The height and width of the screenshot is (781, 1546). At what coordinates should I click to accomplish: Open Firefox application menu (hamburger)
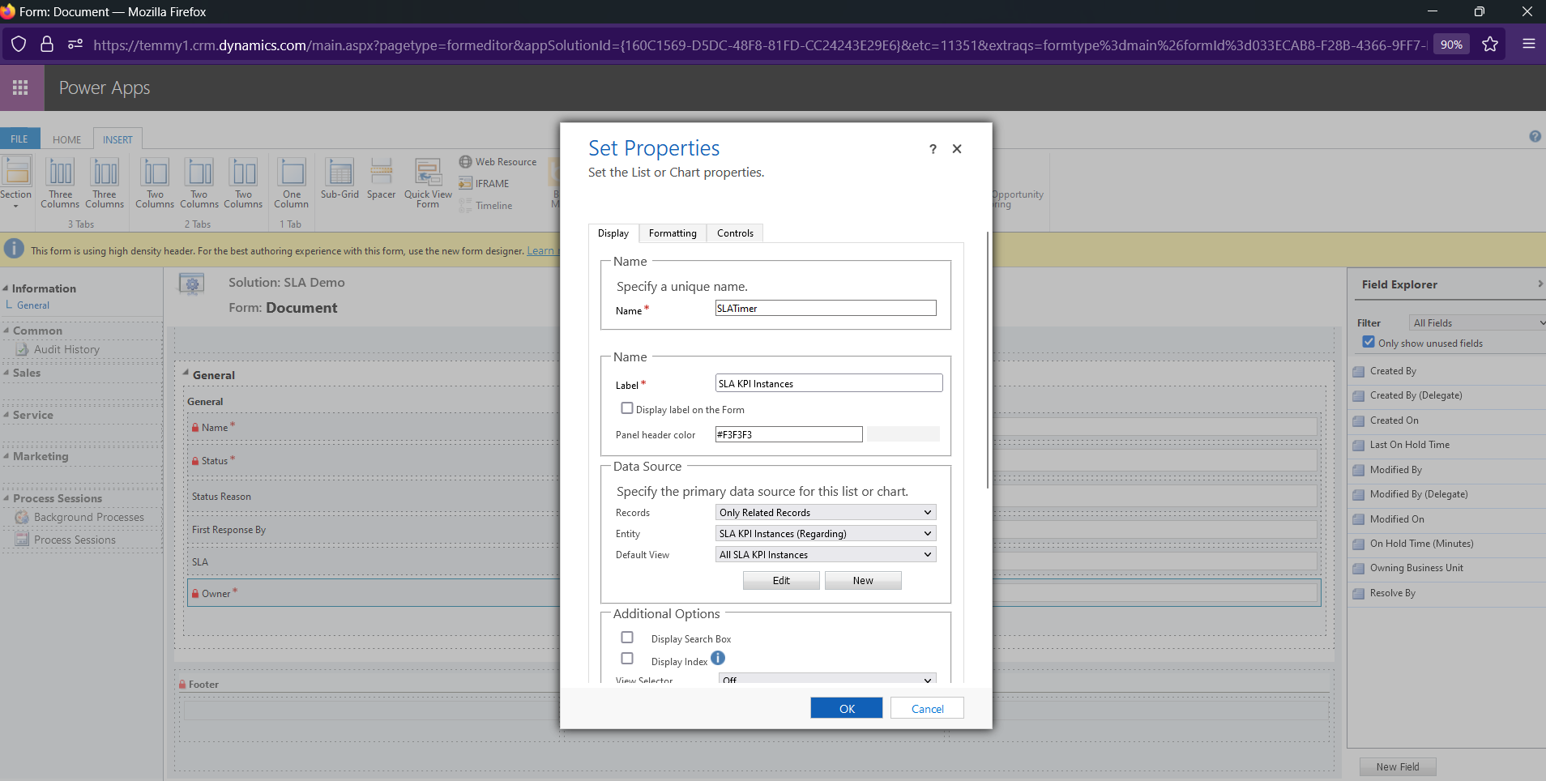(1528, 44)
